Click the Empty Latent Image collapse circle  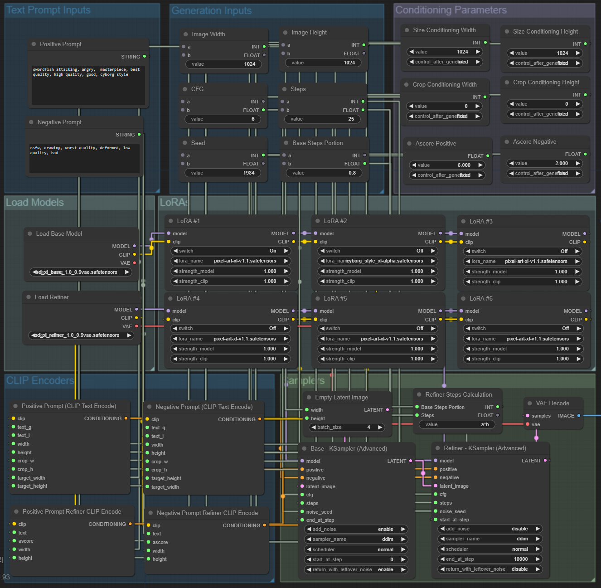310,397
